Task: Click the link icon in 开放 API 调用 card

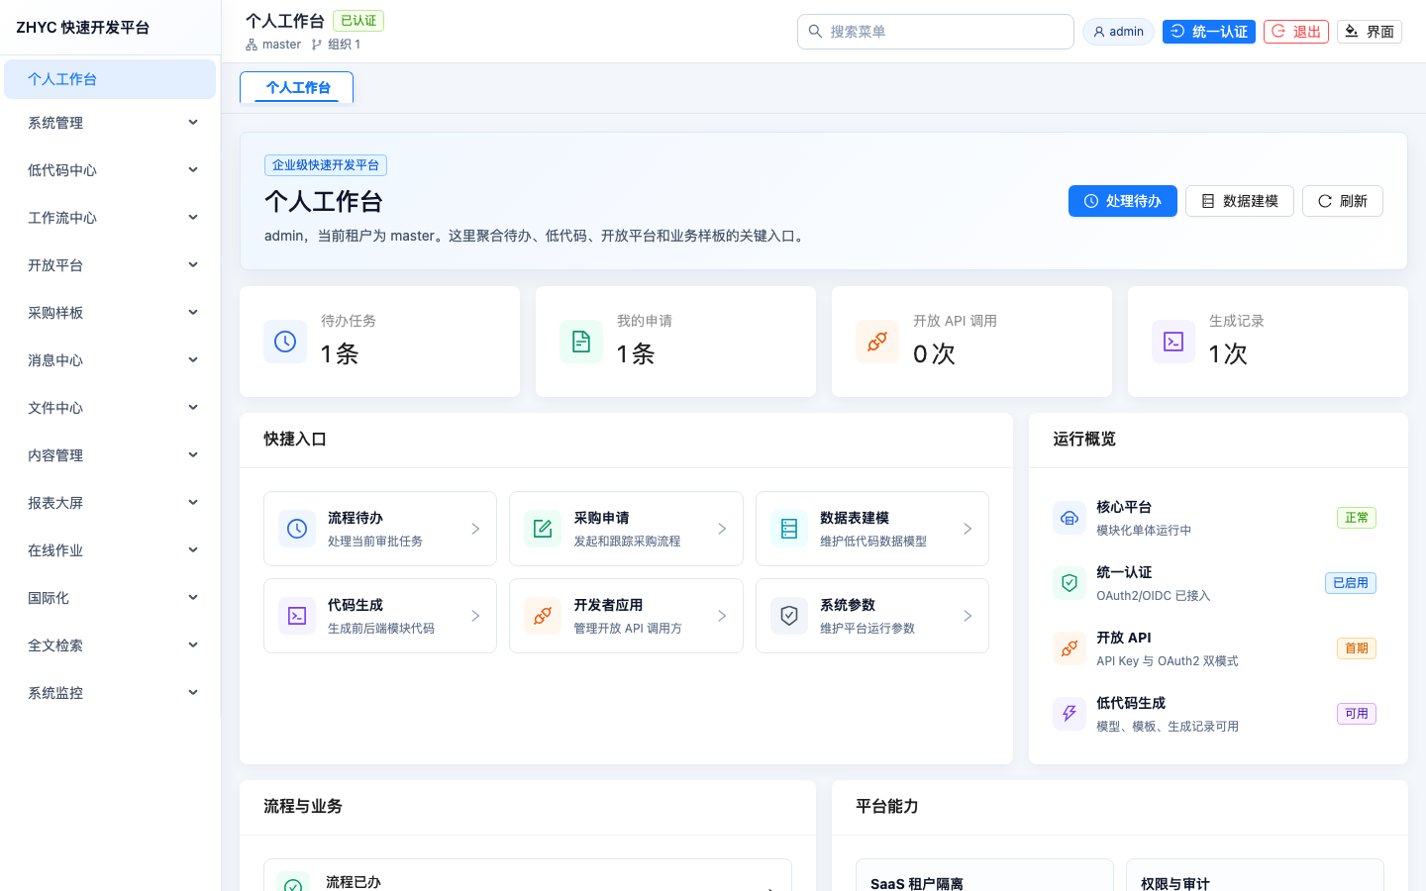Action: pos(877,342)
